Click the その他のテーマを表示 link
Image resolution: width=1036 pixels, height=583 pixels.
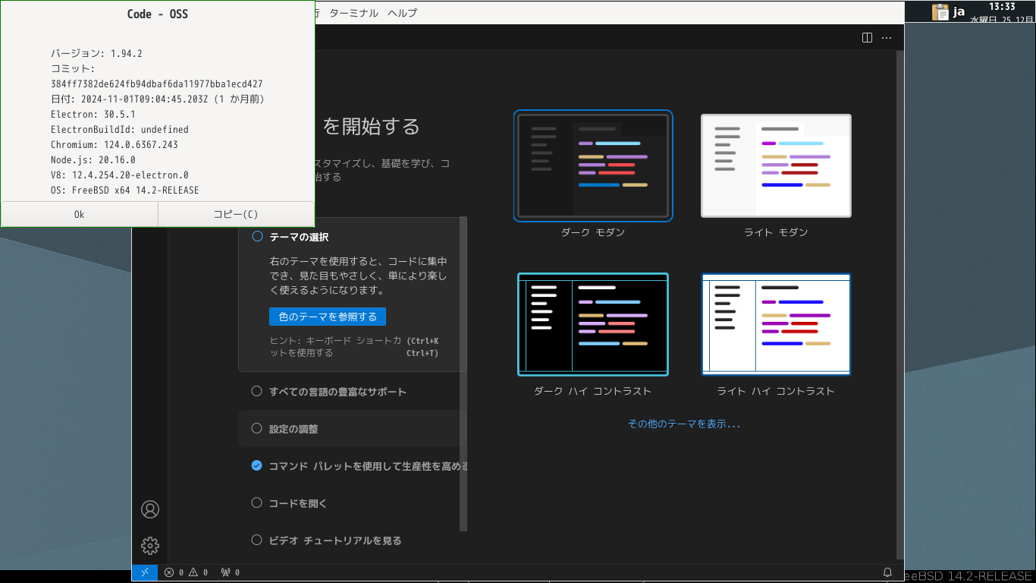coord(684,424)
